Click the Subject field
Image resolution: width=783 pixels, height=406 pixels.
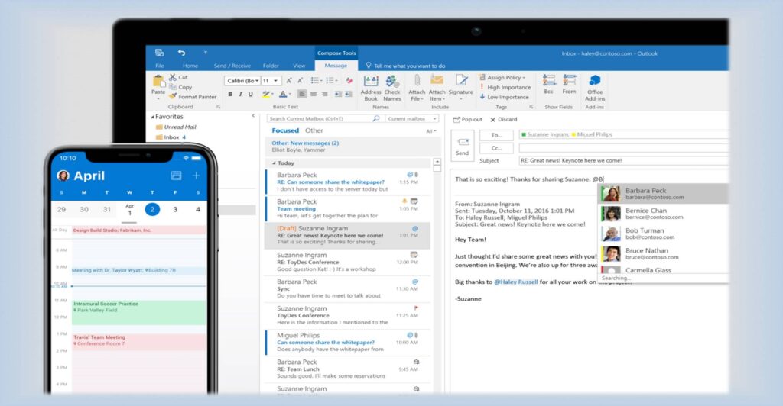pos(623,160)
